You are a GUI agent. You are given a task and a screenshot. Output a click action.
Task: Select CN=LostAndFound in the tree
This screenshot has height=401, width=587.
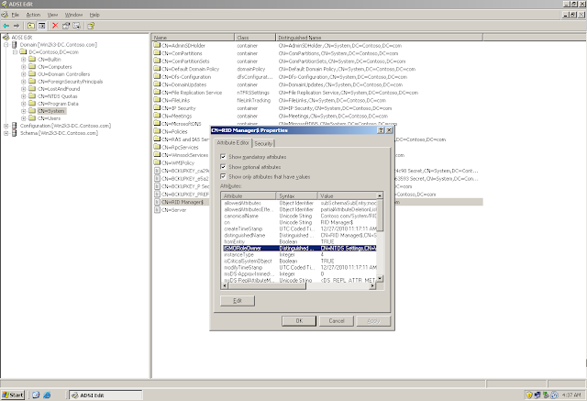coord(59,89)
